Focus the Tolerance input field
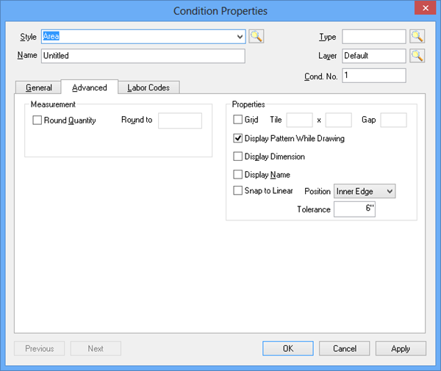The height and width of the screenshot is (371, 441). click(x=354, y=209)
